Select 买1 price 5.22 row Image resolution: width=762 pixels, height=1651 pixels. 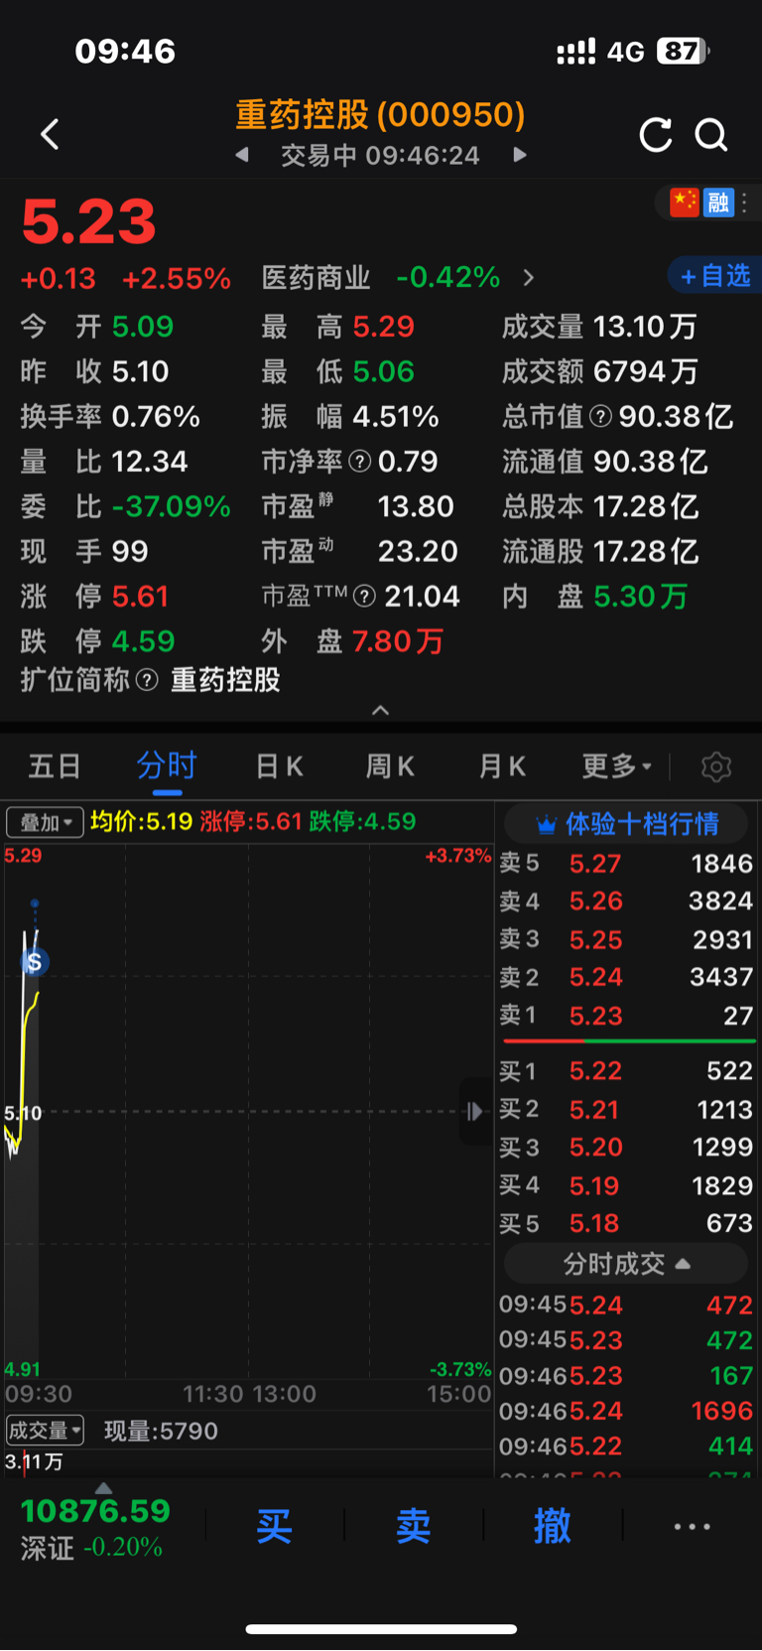[626, 1071]
